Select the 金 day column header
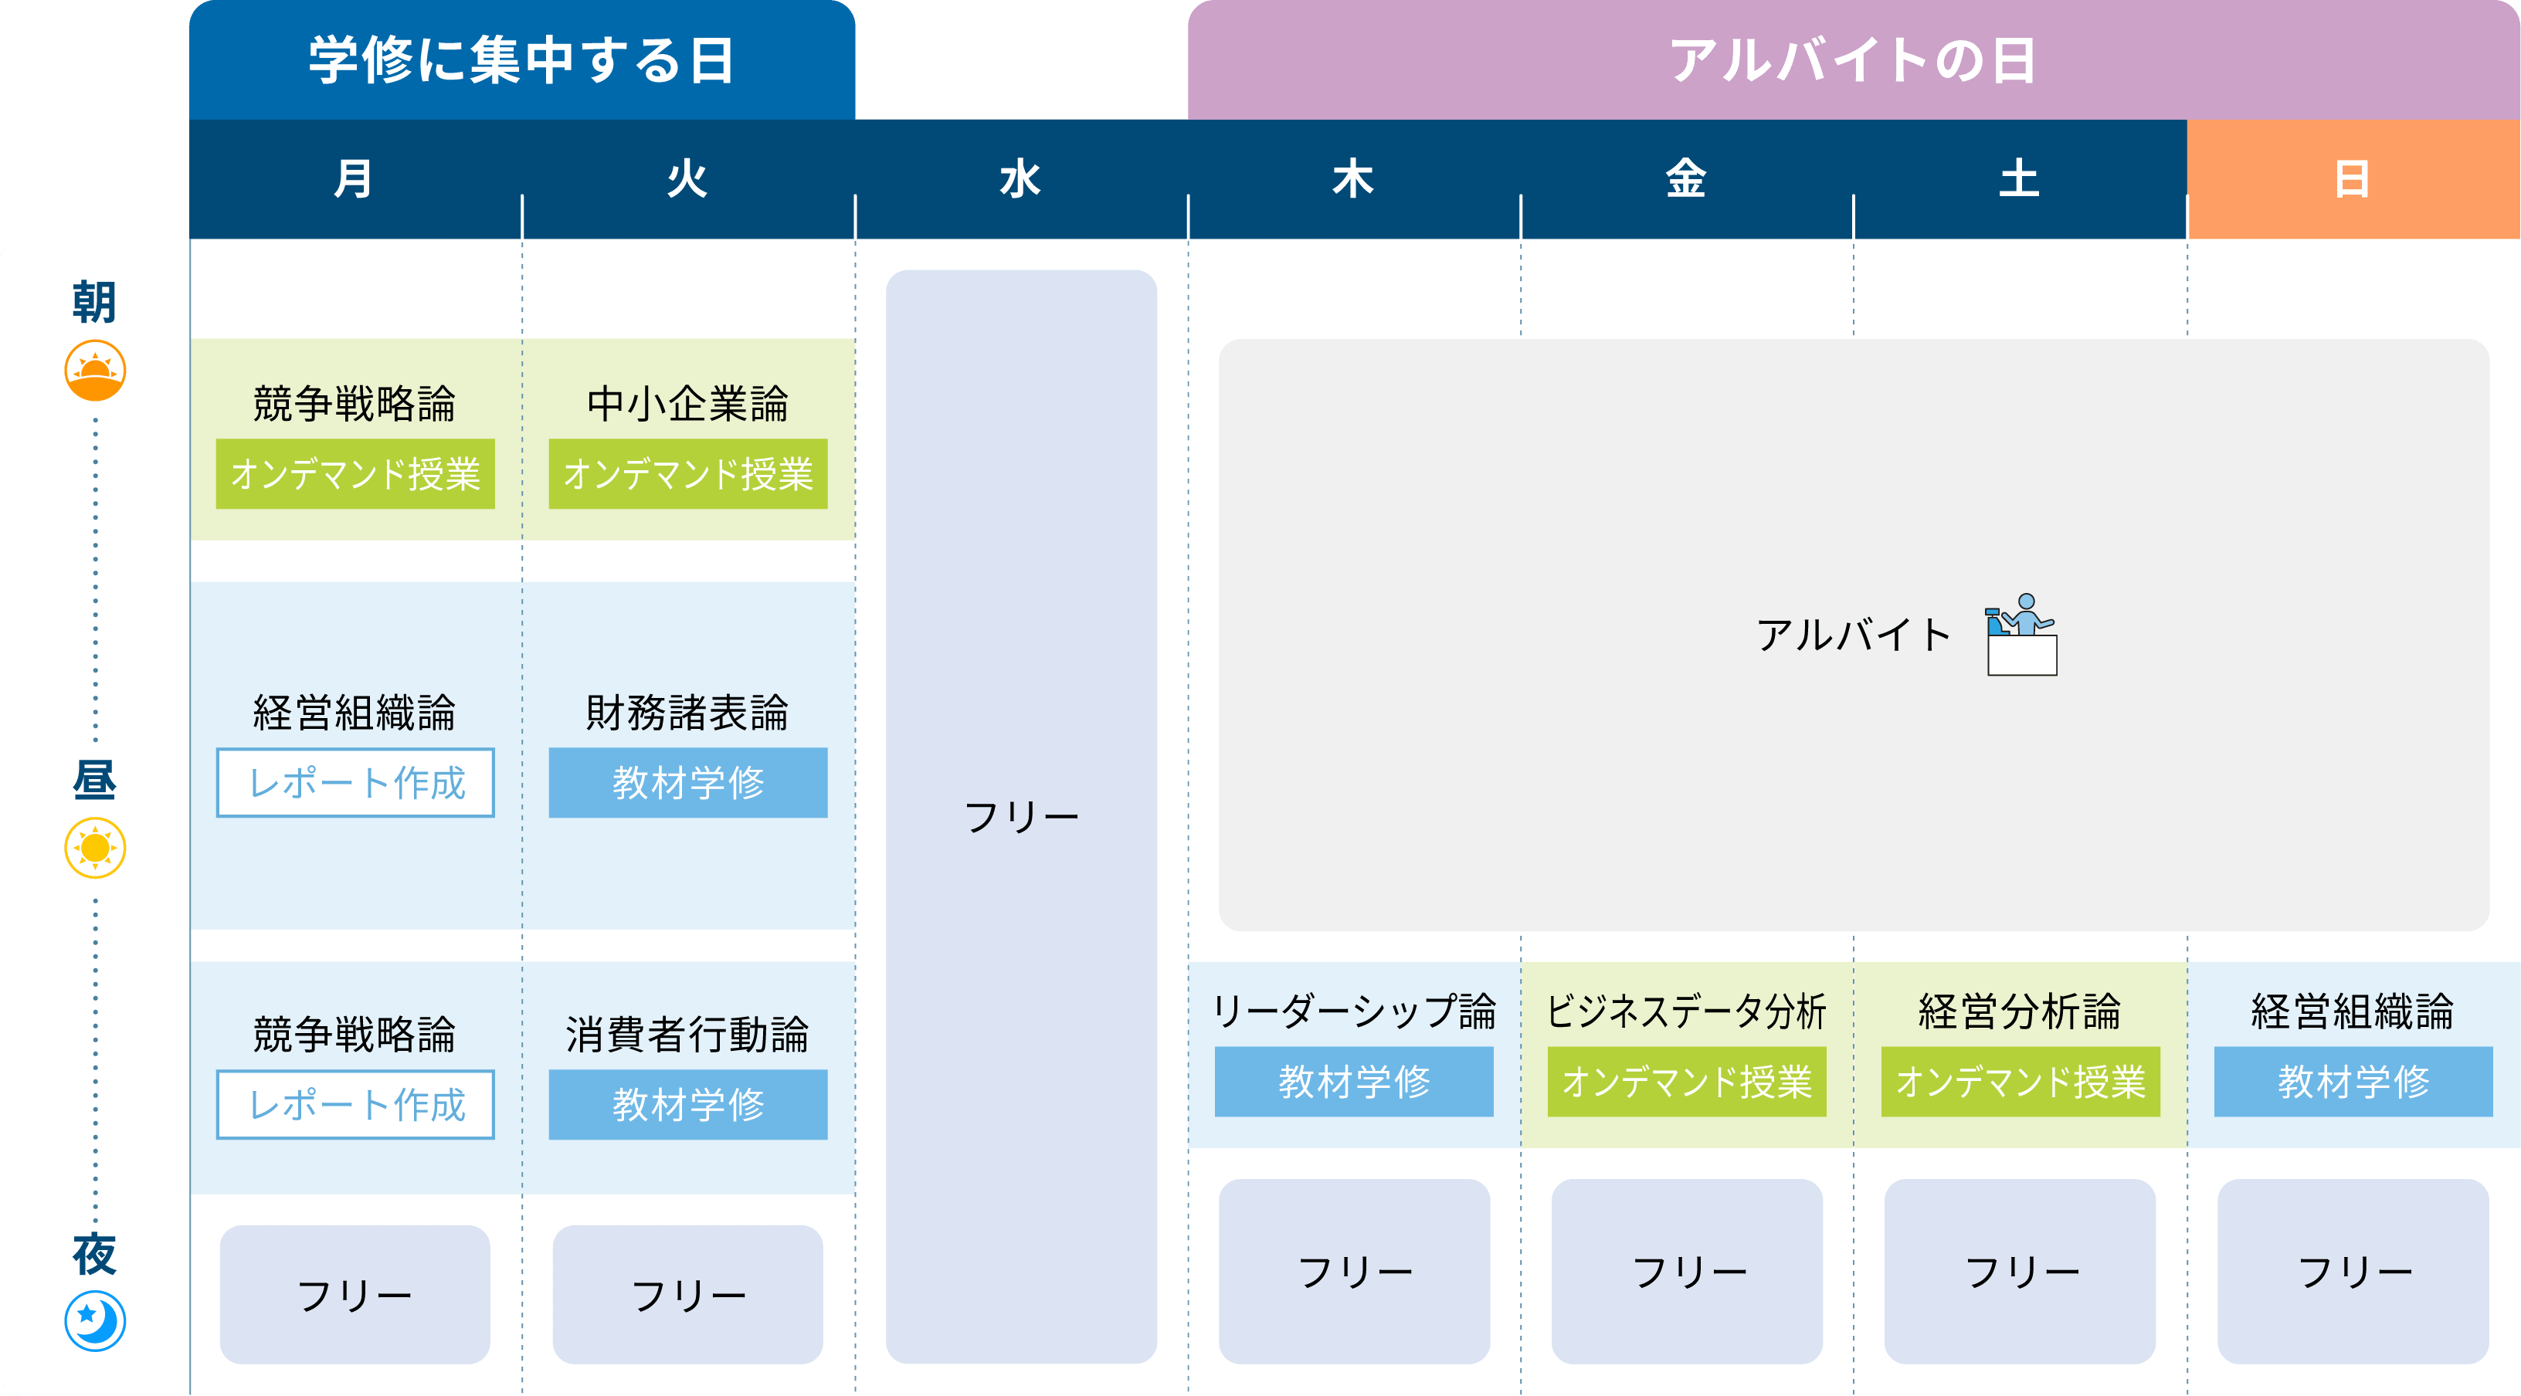This screenshot has width=2521, height=1396. [x=1686, y=179]
